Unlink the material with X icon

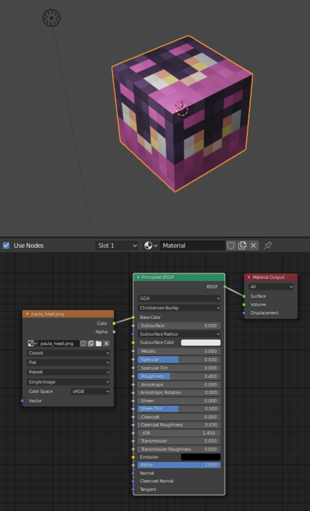(x=253, y=245)
